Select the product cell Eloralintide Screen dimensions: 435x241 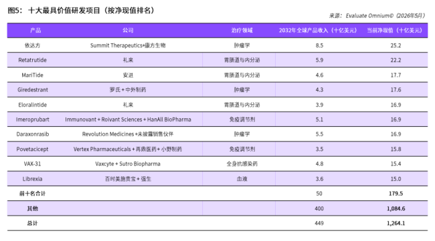[33, 105]
